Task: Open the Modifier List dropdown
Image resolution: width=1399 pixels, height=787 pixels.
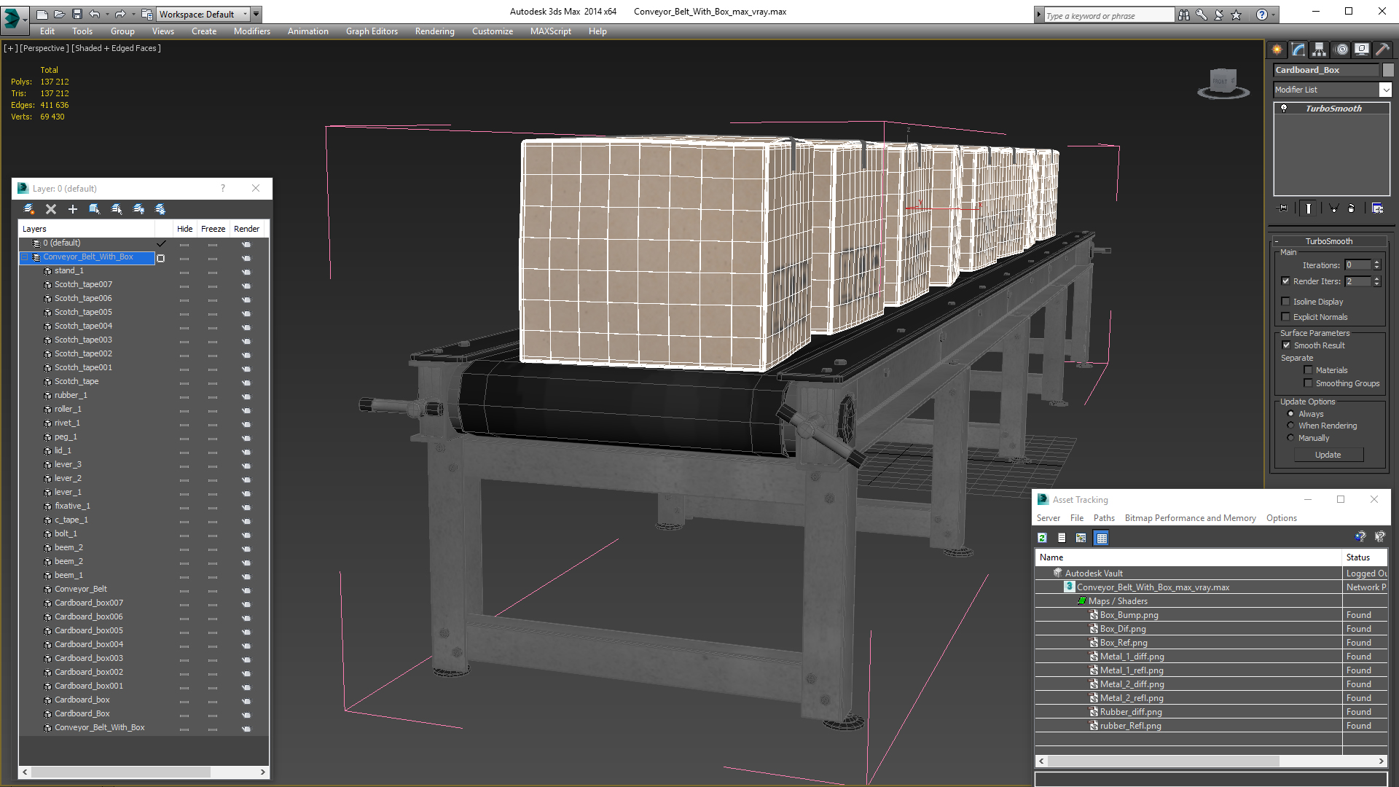Action: (x=1384, y=90)
